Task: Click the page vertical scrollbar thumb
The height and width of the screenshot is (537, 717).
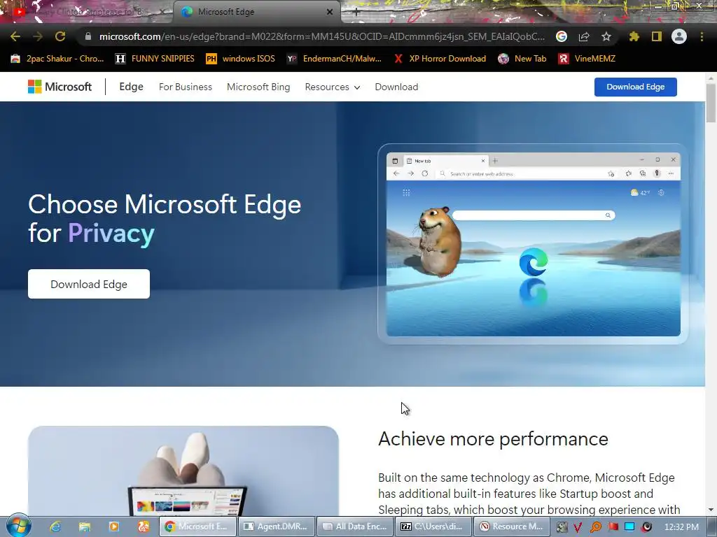Action: click(711, 103)
